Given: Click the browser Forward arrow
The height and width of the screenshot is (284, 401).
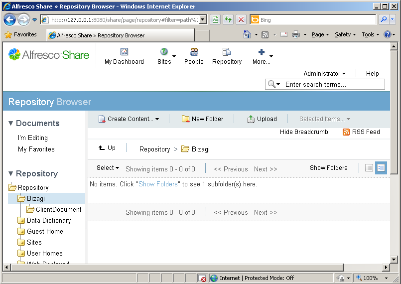Looking at the screenshot, I should click(23, 20).
